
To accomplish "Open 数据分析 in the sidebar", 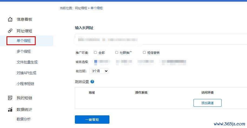I will 24,119.
